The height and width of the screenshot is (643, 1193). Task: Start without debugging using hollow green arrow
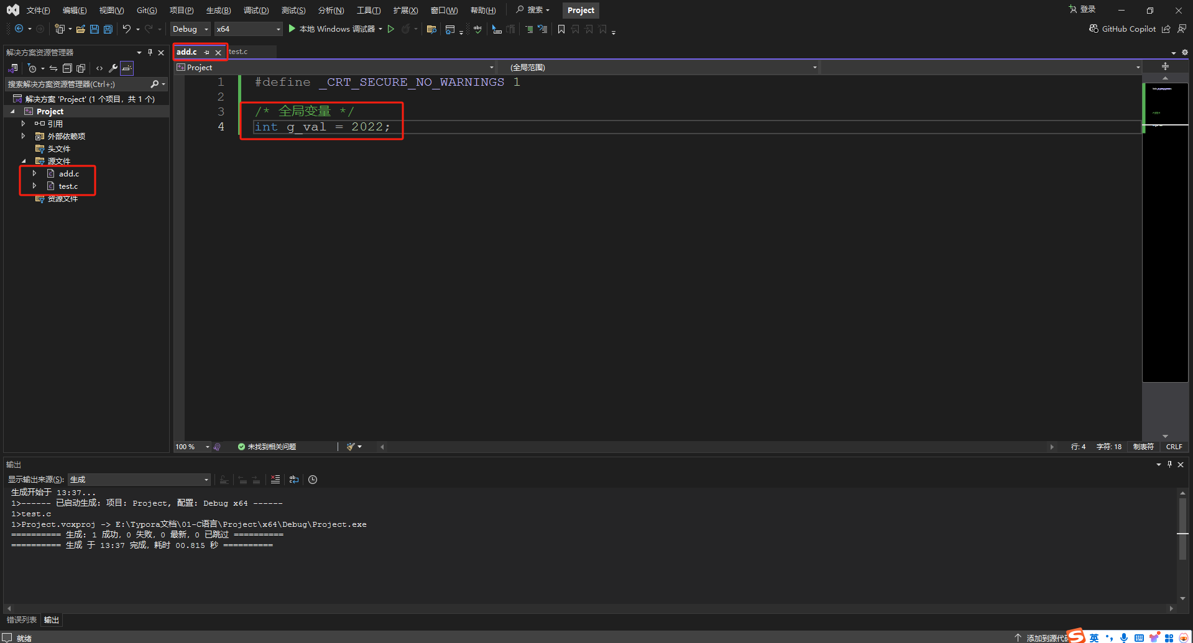[x=391, y=29]
